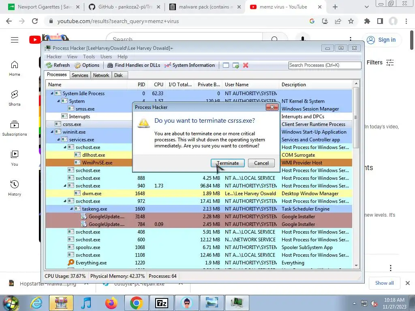Open YouTube search Filters
The width and height of the screenshot is (415, 311).
pos(380,62)
